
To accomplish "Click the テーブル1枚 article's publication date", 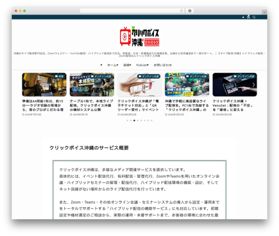I will coord(79,114).
